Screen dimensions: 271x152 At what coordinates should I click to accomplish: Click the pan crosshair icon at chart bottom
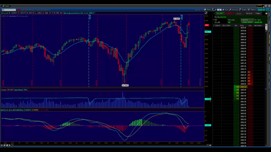click(x=2, y=145)
